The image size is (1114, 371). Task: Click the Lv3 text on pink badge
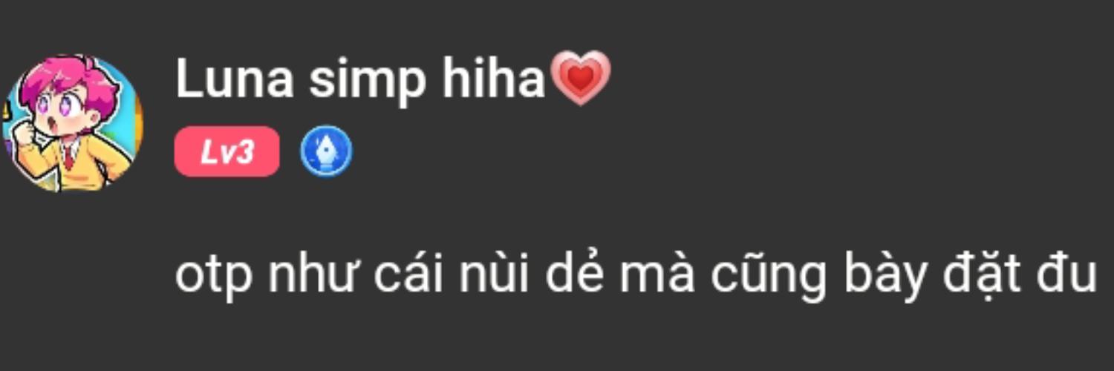(x=227, y=151)
